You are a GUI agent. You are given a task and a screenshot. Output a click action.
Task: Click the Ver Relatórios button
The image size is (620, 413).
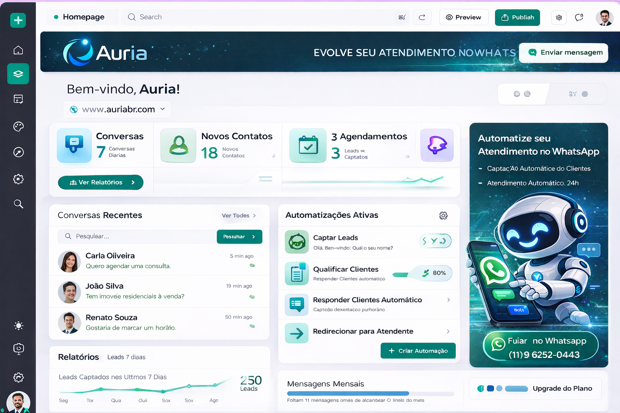click(x=101, y=182)
